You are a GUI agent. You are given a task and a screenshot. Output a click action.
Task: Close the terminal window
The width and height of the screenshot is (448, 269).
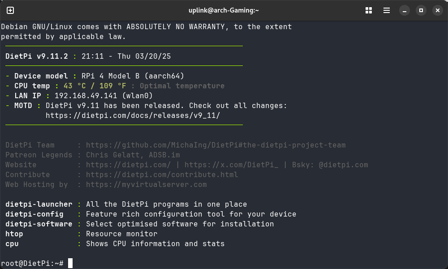pyautogui.click(x=437, y=10)
